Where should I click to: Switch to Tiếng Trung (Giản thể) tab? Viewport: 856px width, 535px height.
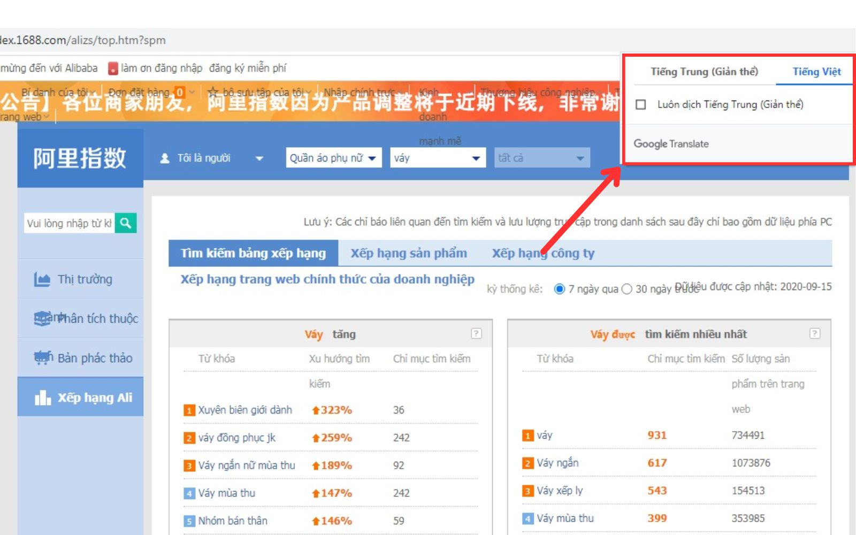[x=704, y=72]
